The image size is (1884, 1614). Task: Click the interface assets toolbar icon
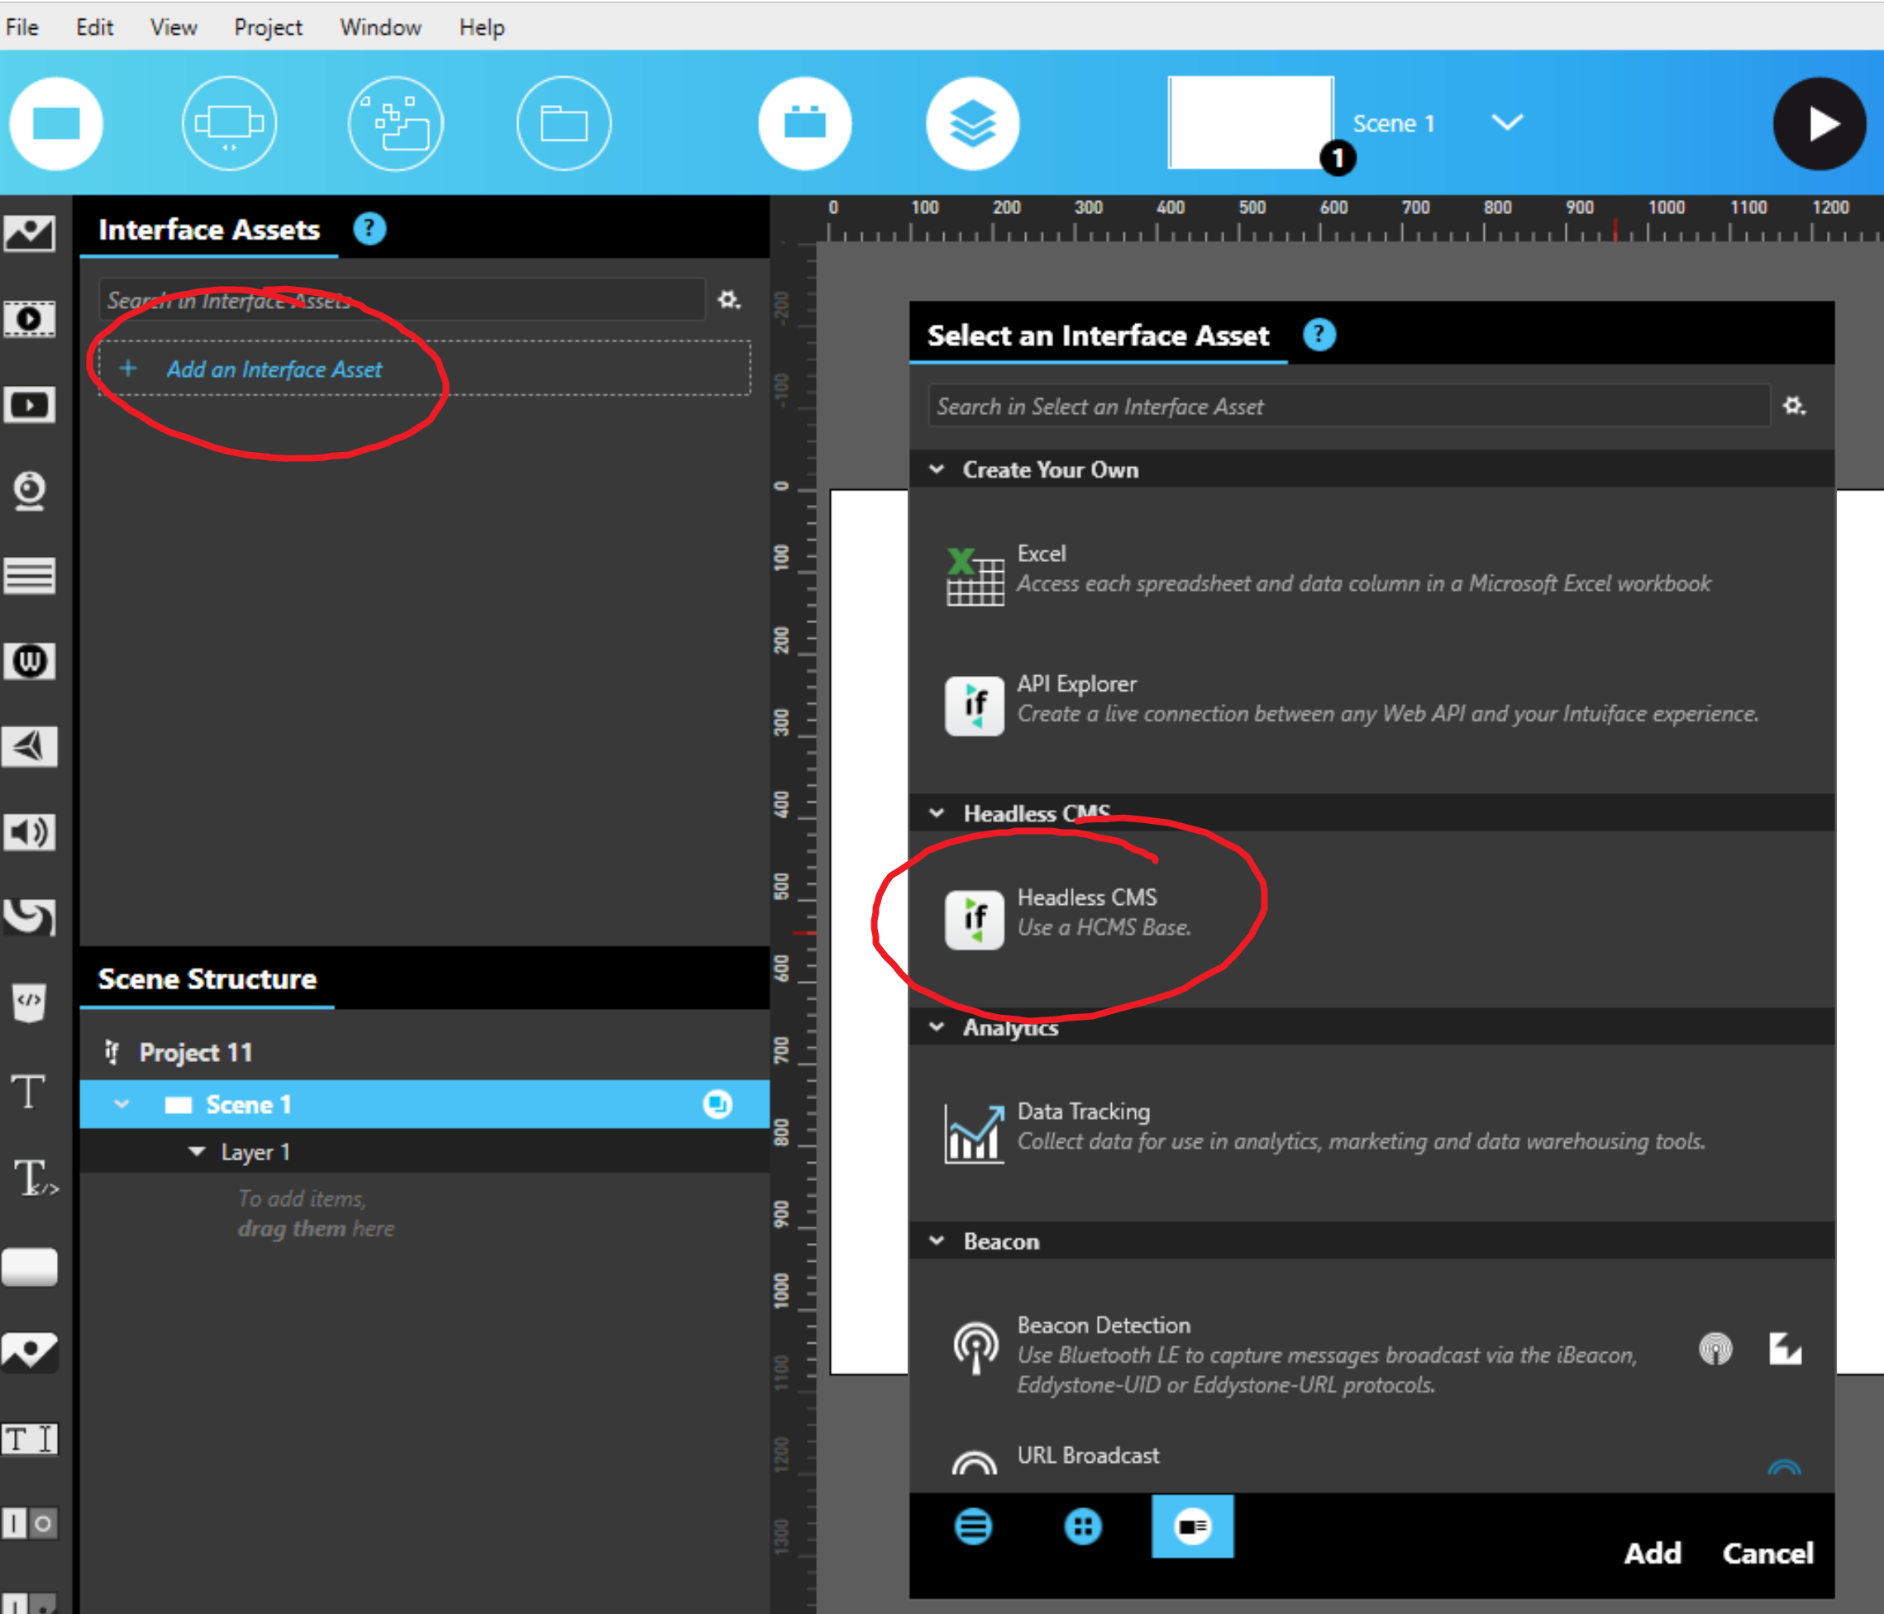804,124
